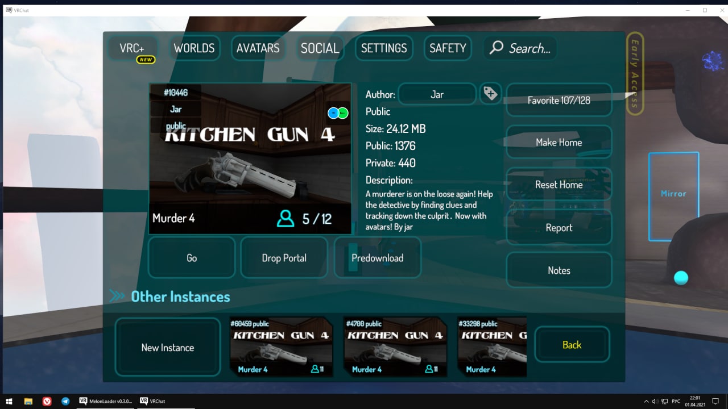Click the volume tray icon
This screenshot has height=409, width=728.
[x=655, y=401]
